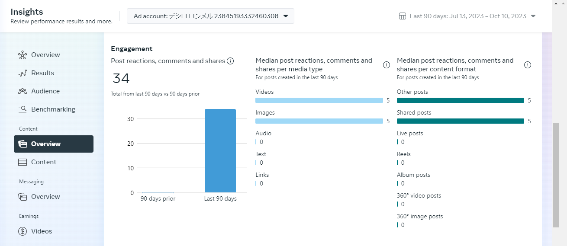Click the Last 90 days blue bar

click(220, 150)
